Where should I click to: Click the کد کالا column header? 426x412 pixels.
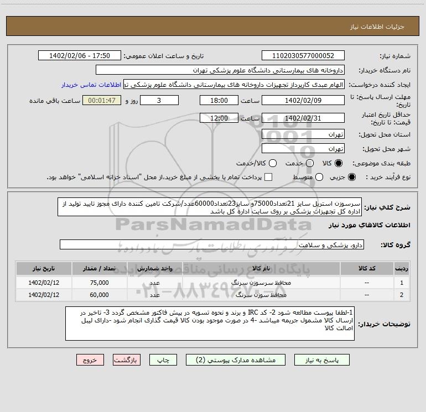[367, 268]
